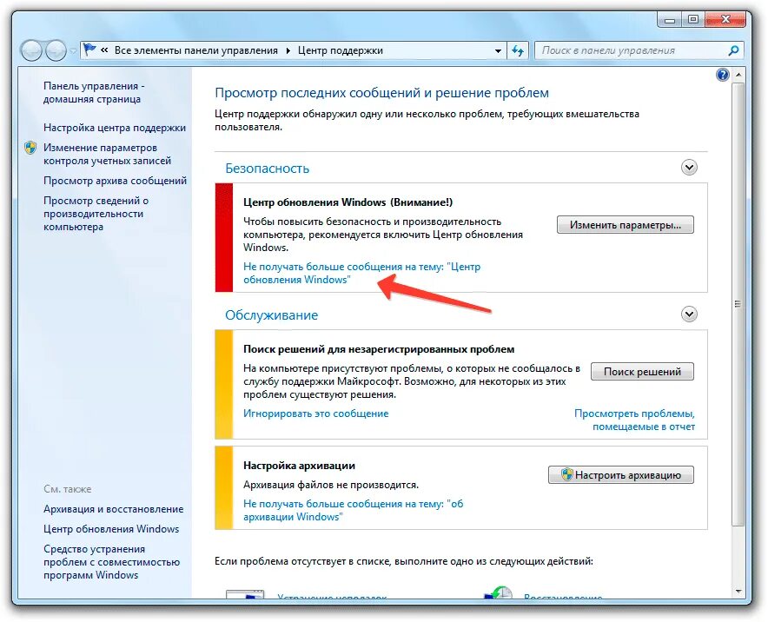Click the 'Поиск в панели управления' search field
Image resolution: width=768 pixels, height=622 pixels.
[632, 50]
